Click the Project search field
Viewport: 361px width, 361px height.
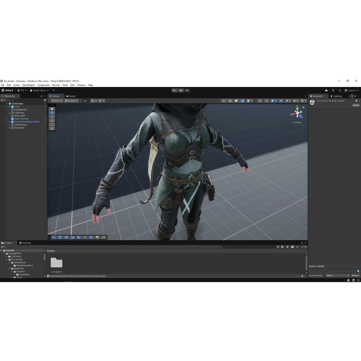[x=247, y=247]
